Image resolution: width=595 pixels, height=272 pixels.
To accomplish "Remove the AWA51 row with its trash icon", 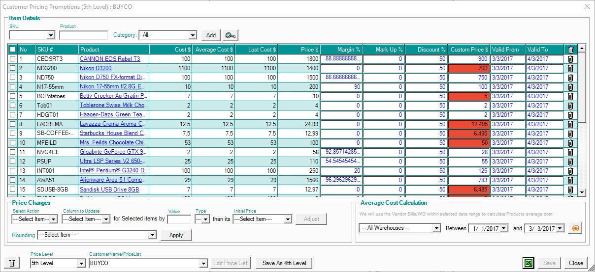I will point(570,180).
